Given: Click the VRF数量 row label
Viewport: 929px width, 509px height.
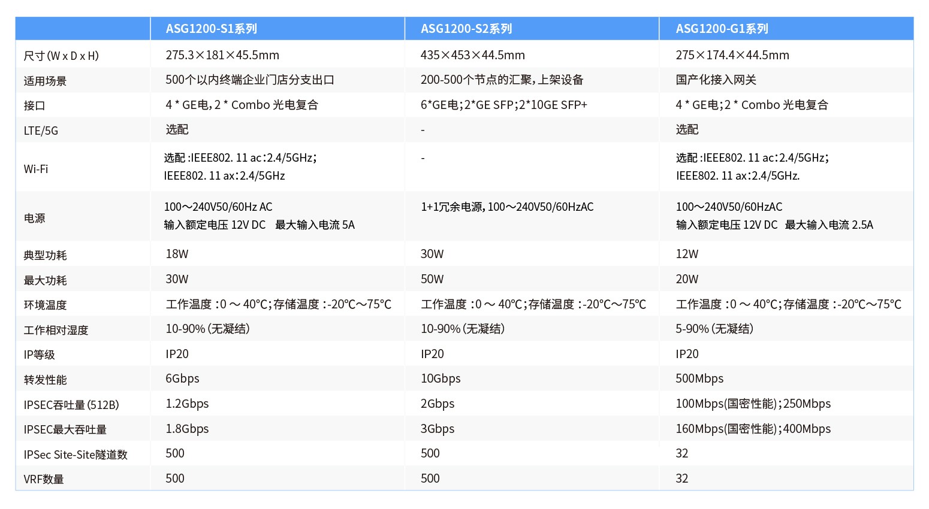Looking at the screenshot, I should pyautogui.click(x=44, y=479).
